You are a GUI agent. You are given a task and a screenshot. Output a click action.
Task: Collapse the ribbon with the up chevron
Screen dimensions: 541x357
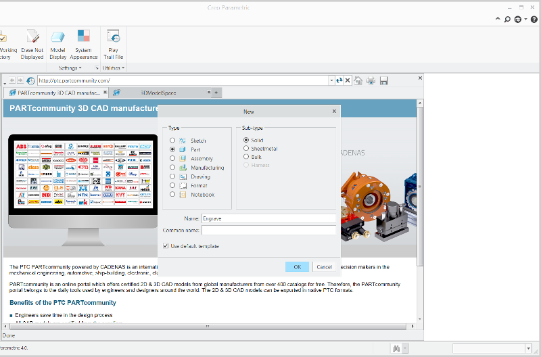[x=498, y=19]
